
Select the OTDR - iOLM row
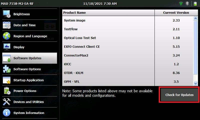point(128,73)
